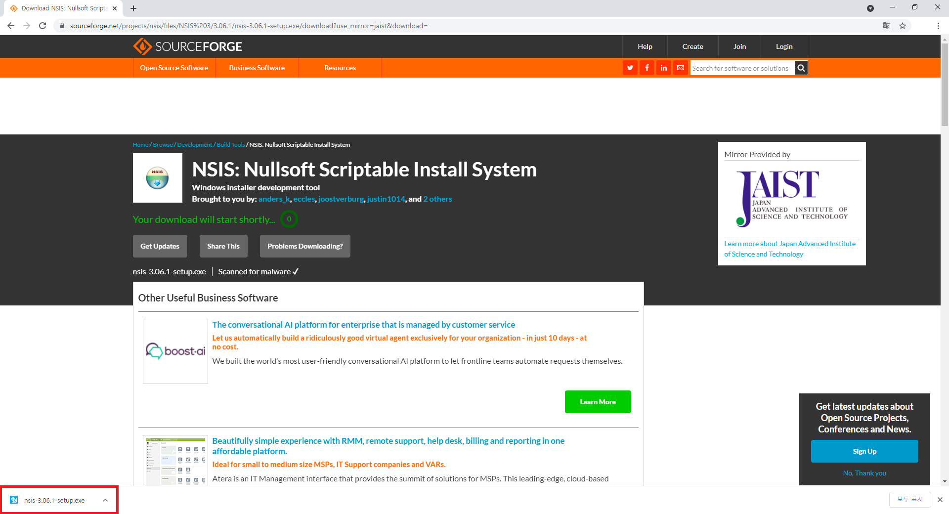Click the scrollbar down arrow
949x514 pixels.
tap(945, 481)
